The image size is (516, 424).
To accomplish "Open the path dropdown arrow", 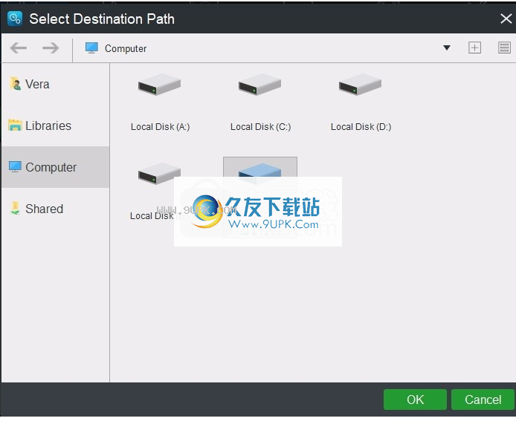I will [447, 48].
